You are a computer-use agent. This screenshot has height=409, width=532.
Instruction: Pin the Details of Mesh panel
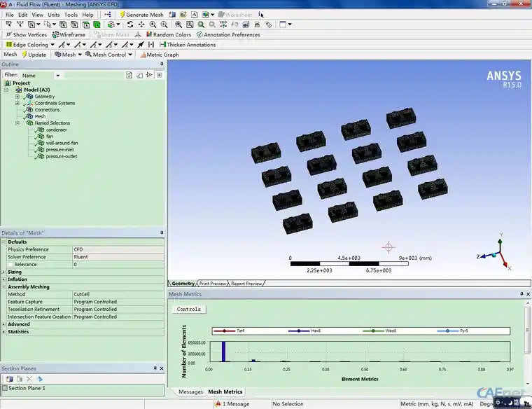(162, 233)
